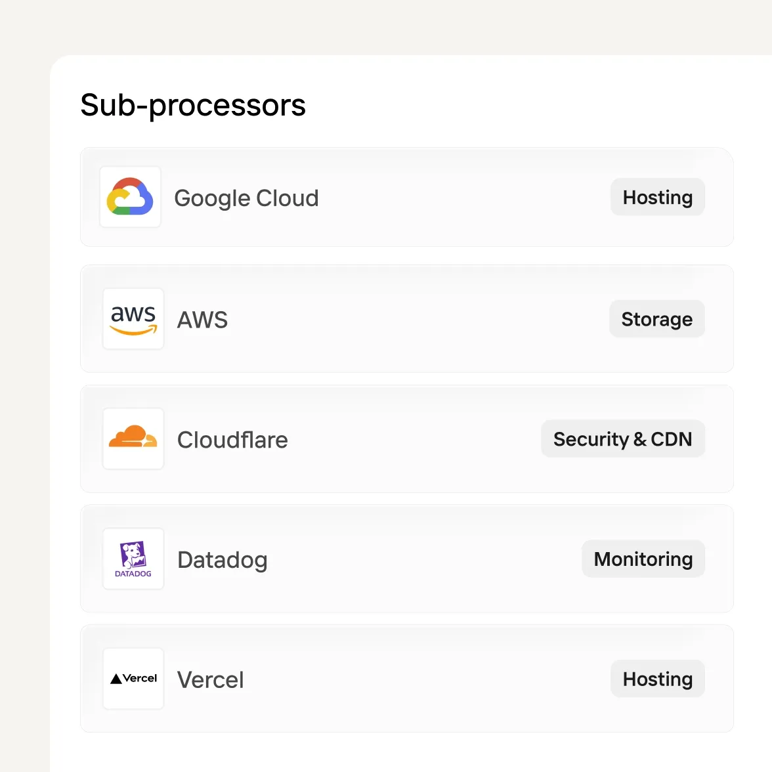Select the AWS name text

[x=202, y=320]
